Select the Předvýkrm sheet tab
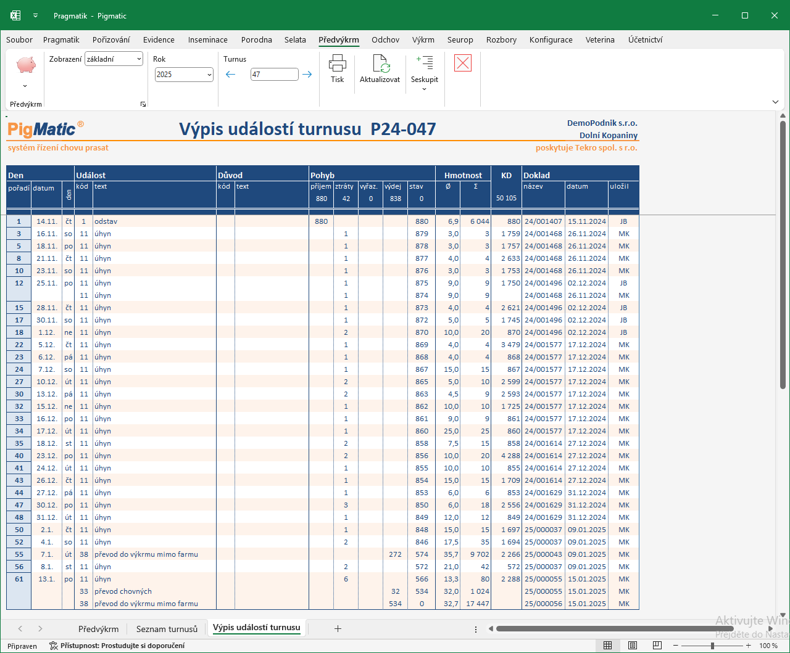The width and height of the screenshot is (790, 653). pyautogui.click(x=98, y=629)
